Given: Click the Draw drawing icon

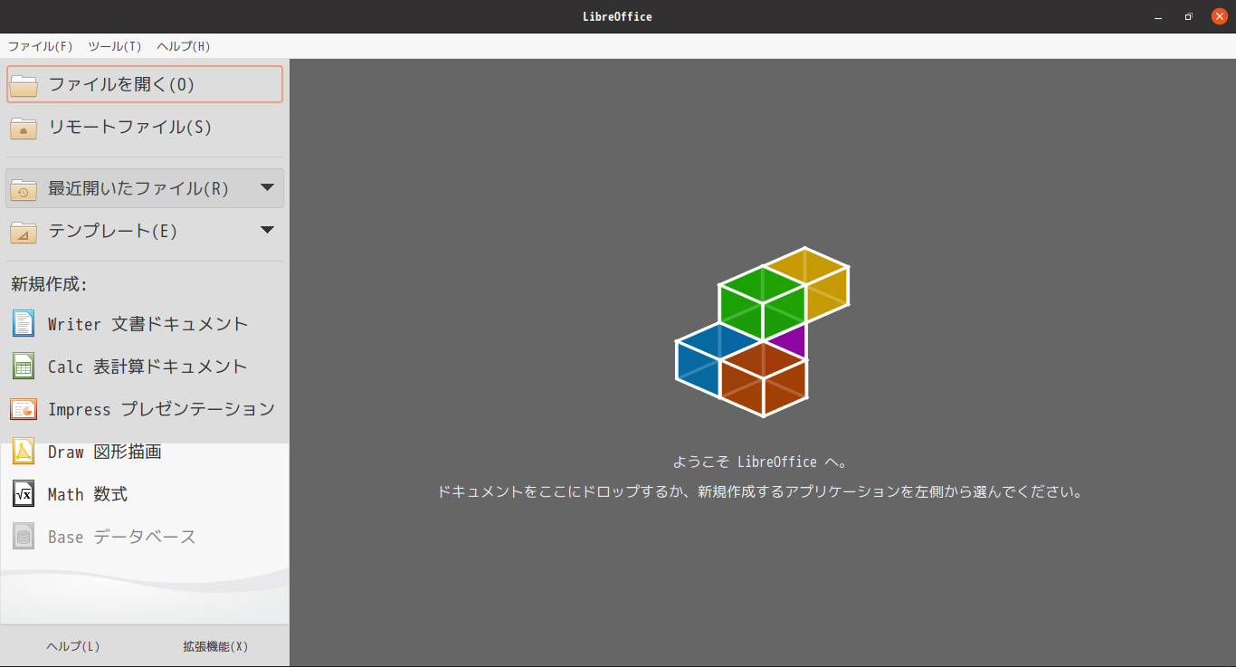Looking at the screenshot, I should pos(24,451).
